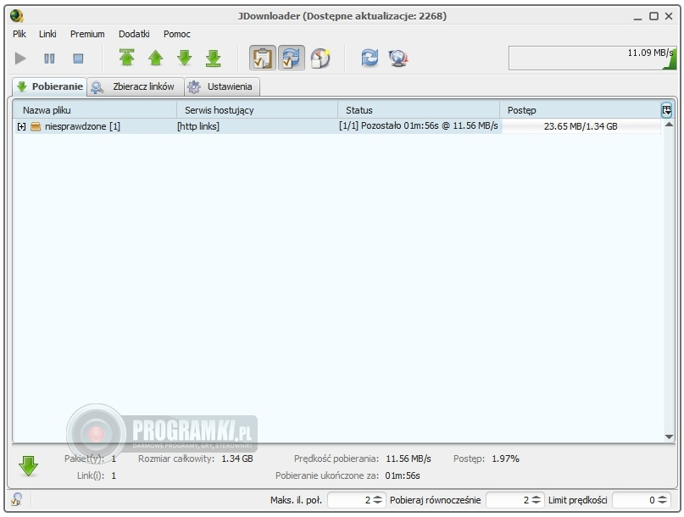Image resolution: width=684 pixels, height=517 pixels.
Task: Click the 23.65 MB/1.34 GB progress bar
Action: tap(581, 126)
